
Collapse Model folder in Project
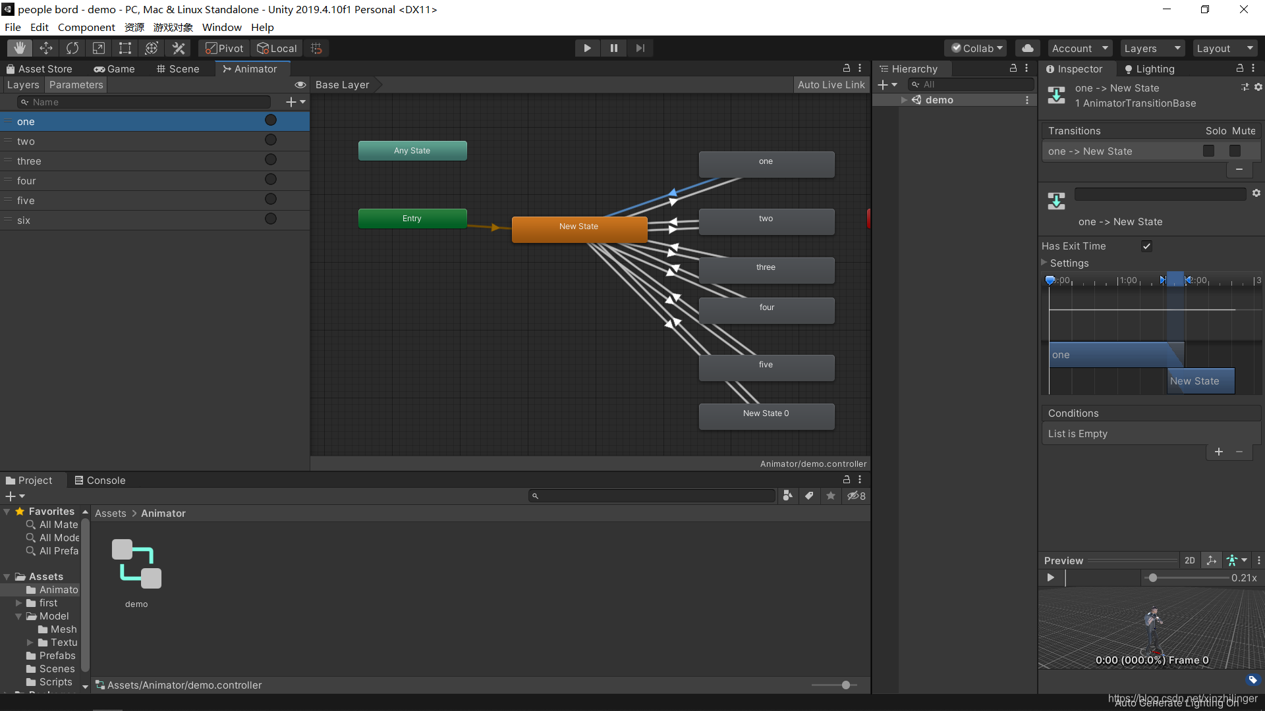18,616
